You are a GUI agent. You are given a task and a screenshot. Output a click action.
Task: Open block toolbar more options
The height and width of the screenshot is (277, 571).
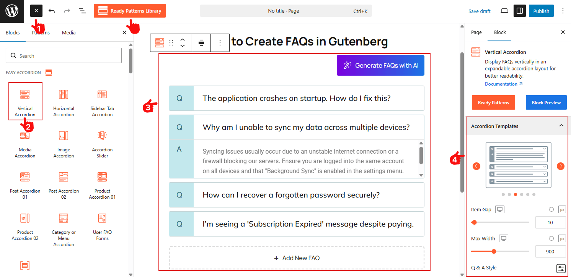click(x=220, y=42)
